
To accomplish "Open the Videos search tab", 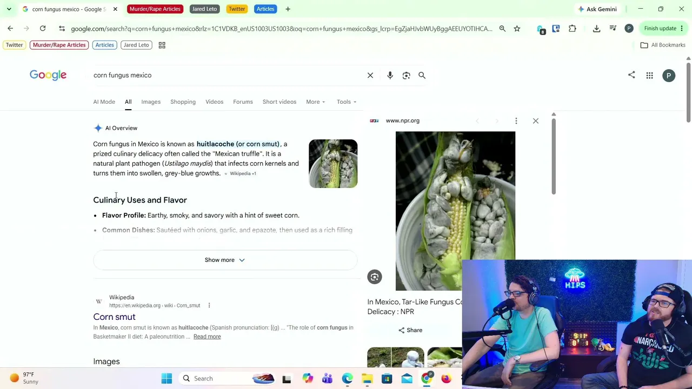I will pos(214,102).
